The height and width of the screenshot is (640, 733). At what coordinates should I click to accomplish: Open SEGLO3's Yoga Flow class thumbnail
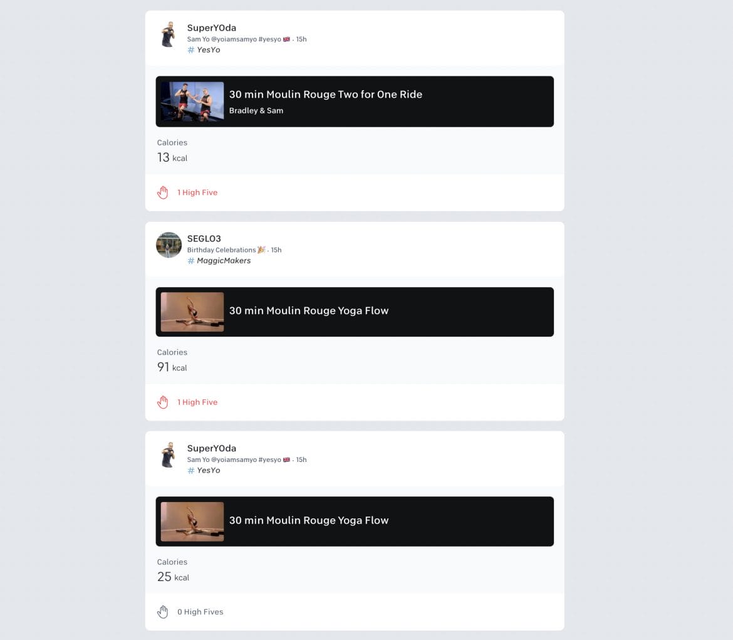(192, 312)
